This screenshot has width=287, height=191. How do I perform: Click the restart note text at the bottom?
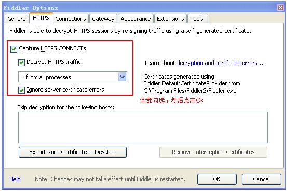point(110,179)
